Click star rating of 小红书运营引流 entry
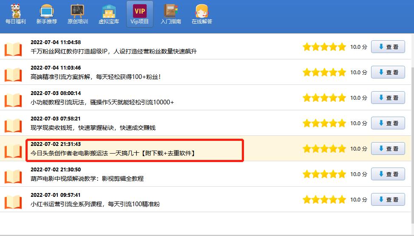Screen dimensions: 414x238 [324, 199]
